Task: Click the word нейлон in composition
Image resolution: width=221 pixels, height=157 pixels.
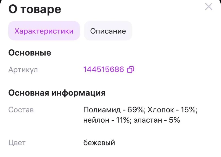Action: coord(96,120)
